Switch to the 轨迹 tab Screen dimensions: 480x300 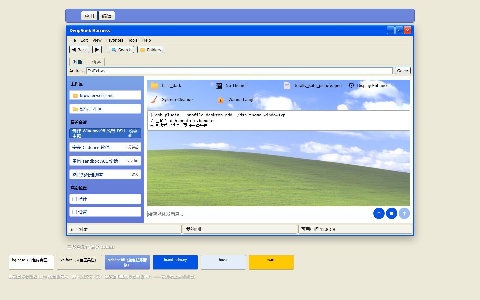(96, 62)
